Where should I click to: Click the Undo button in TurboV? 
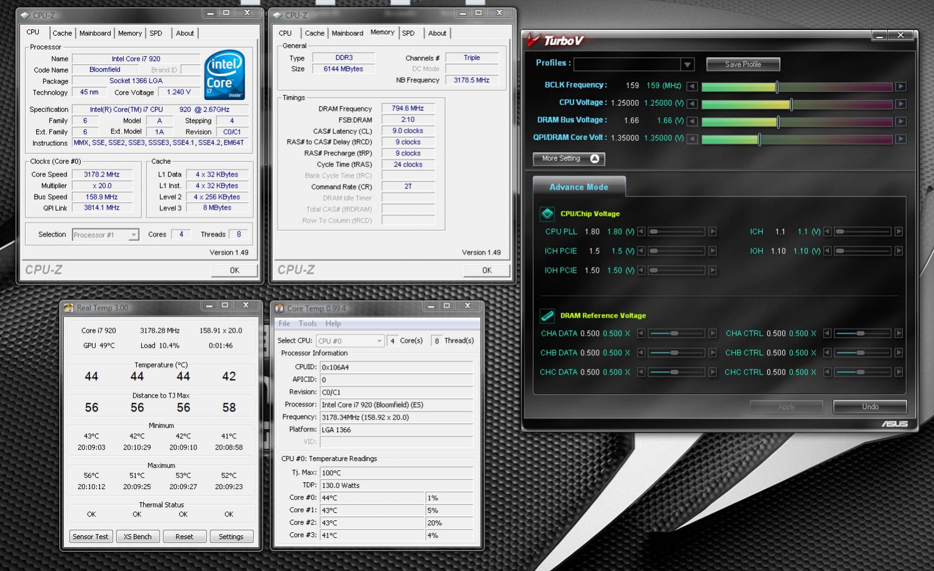pos(870,407)
